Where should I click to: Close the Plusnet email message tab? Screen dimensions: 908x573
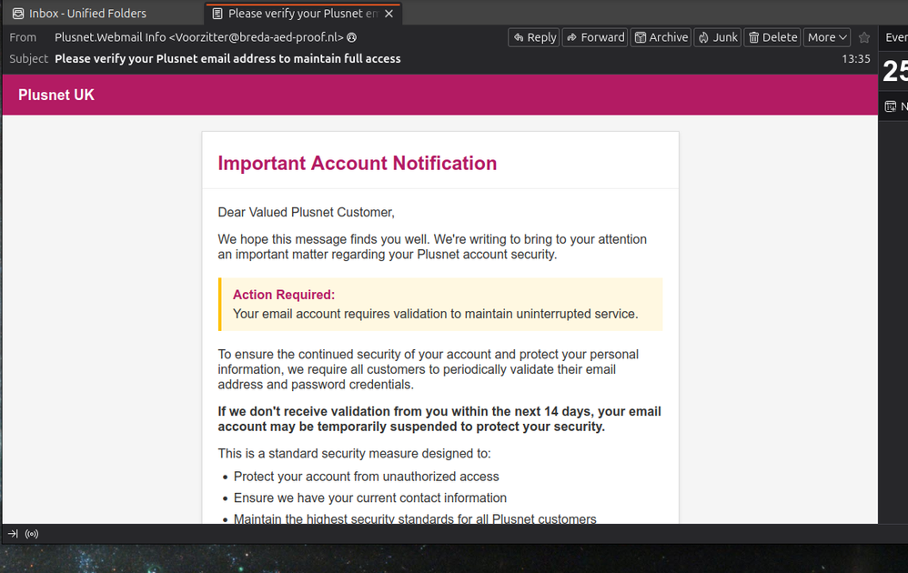coord(389,14)
